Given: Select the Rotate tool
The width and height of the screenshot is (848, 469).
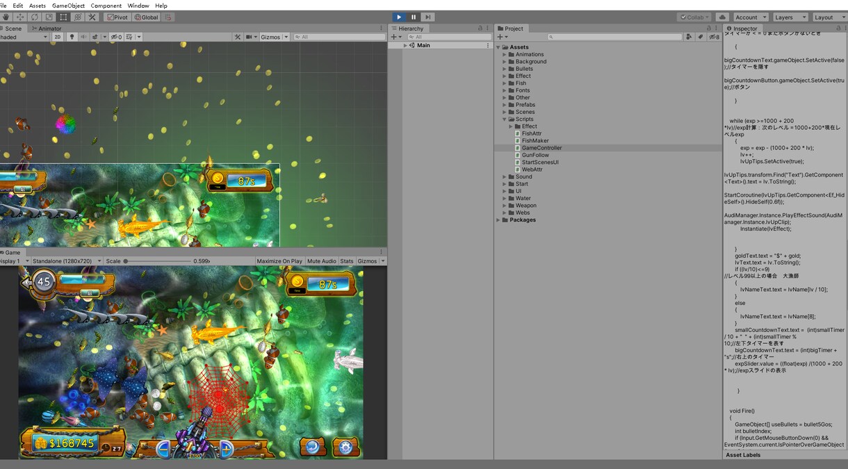Looking at the screenshot, I should point(34,17).
